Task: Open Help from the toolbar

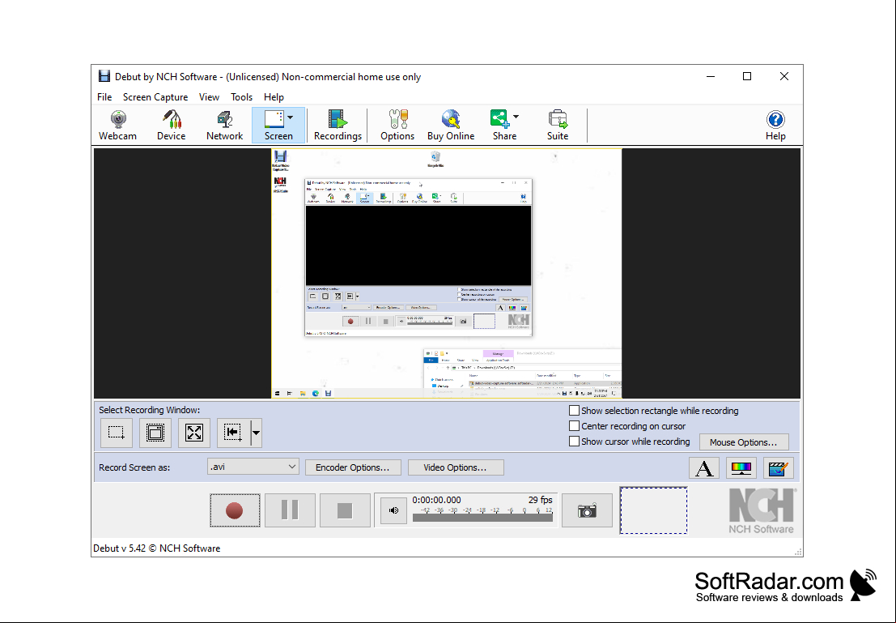Action: pyautogui.click(x=775, y=126)
